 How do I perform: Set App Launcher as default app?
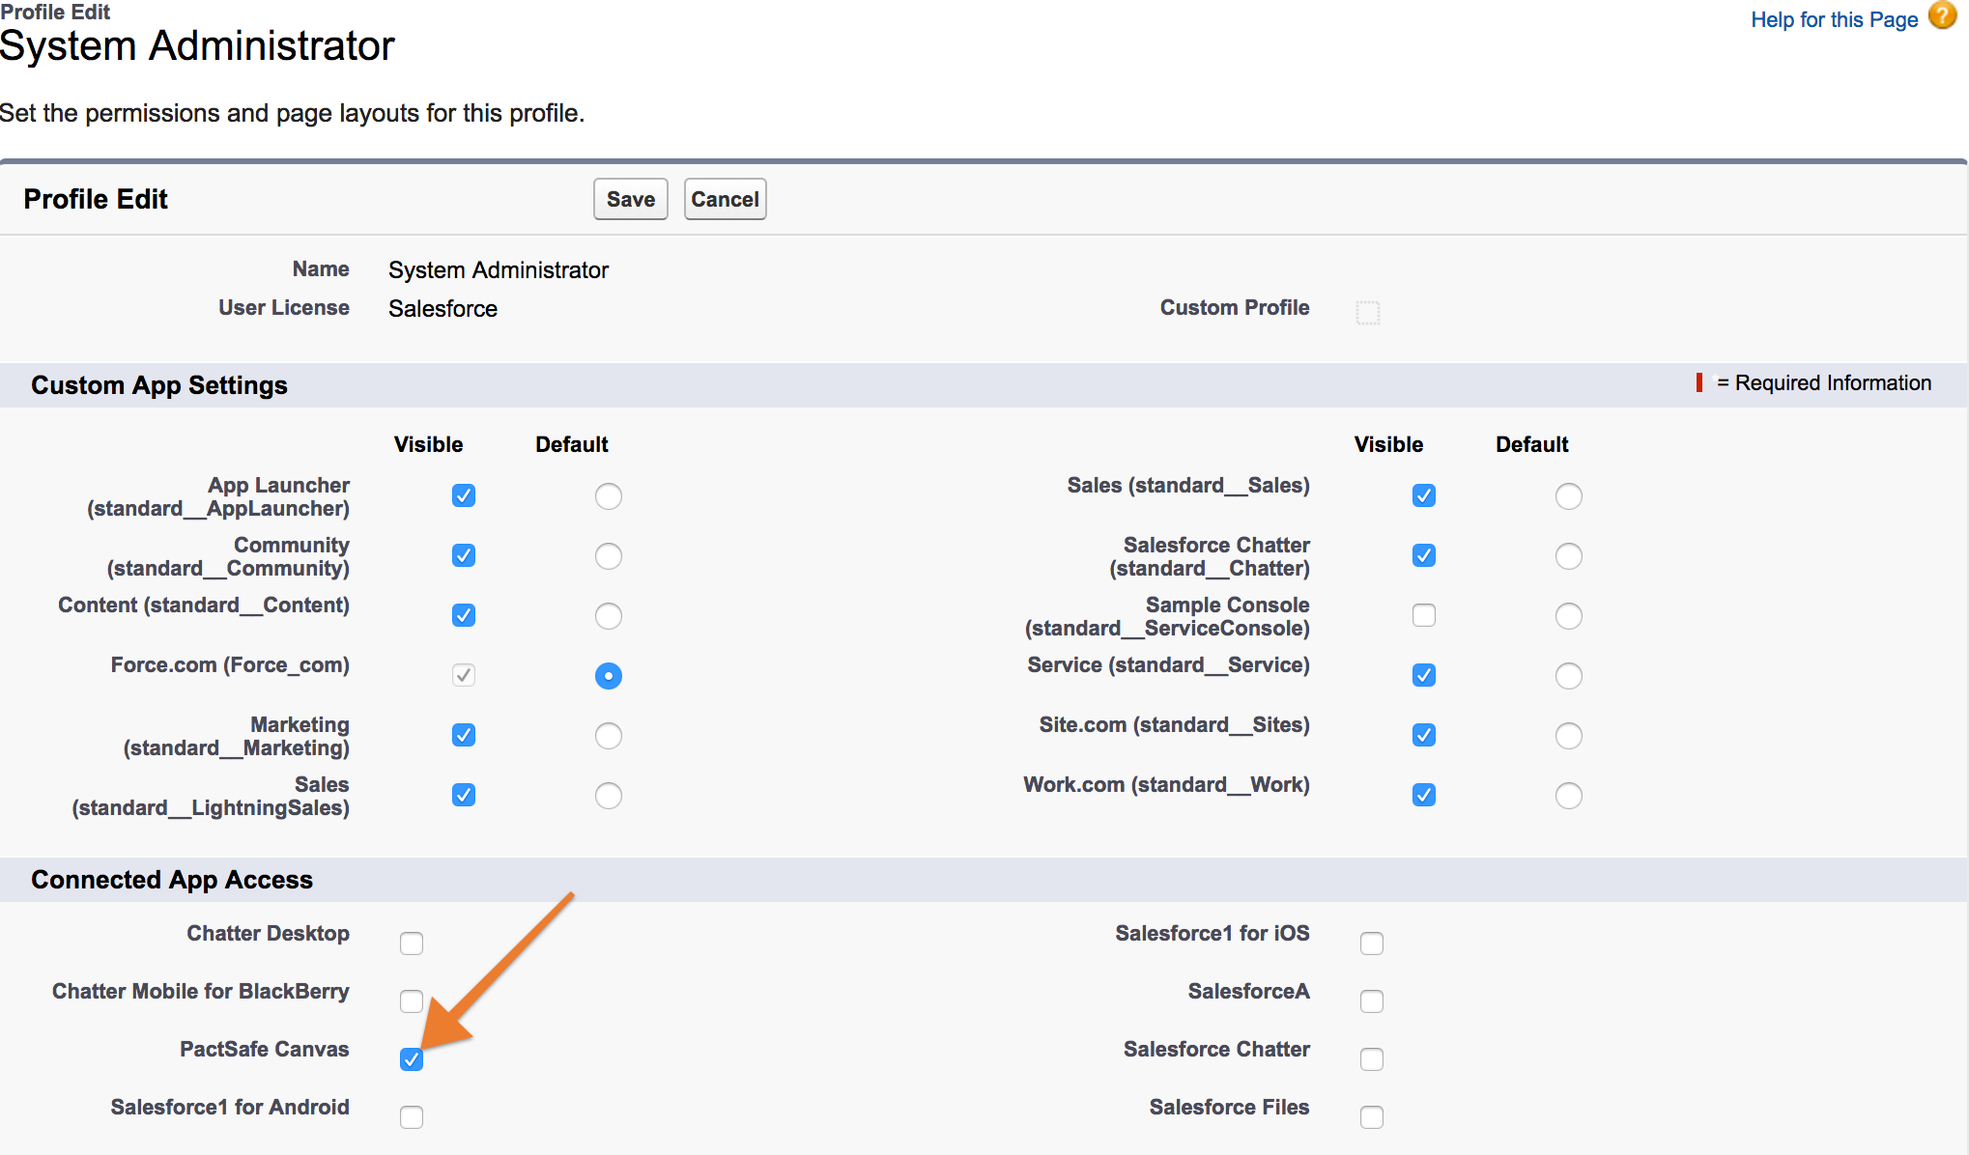coord(609,496)
